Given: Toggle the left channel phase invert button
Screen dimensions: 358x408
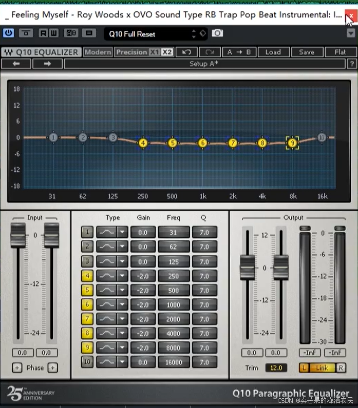Looking at the screenshot, I should tap(17, 368).
